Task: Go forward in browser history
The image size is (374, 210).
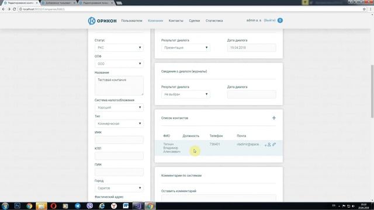Action: [9, 9]
